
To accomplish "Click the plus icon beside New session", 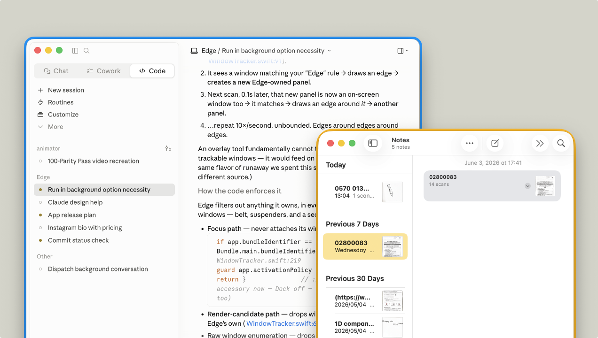I will 40,90.
